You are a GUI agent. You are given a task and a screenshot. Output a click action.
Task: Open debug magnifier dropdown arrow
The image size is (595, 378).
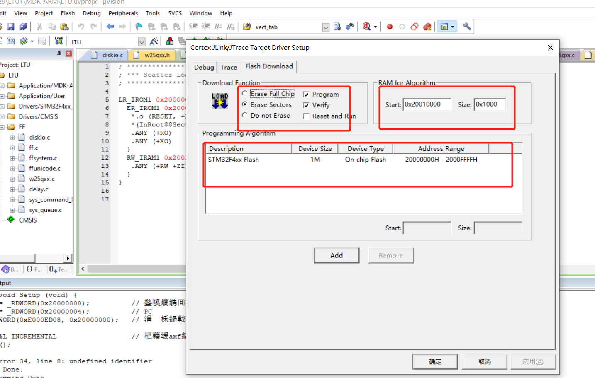376,27
